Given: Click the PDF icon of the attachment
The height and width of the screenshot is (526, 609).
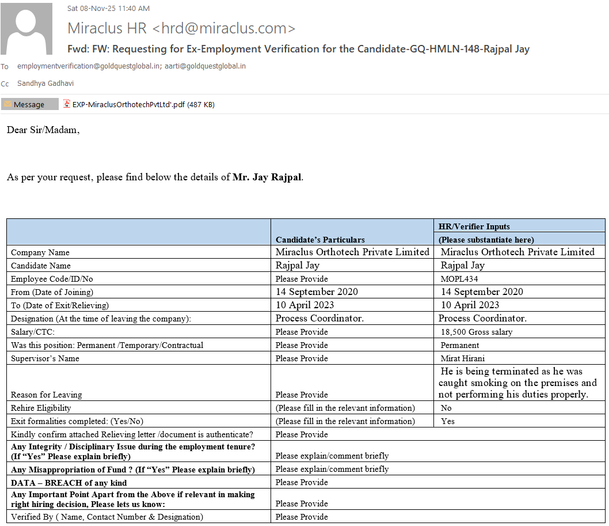Looking at the screenshot, I should tap(67, 104).
